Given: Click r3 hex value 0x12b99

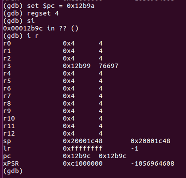Looking at the screenshot, I should (x=77, y=66).
